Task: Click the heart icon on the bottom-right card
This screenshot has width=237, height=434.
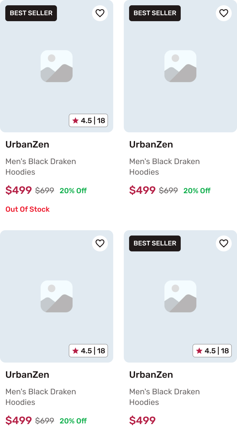Action: pos(224,243)
